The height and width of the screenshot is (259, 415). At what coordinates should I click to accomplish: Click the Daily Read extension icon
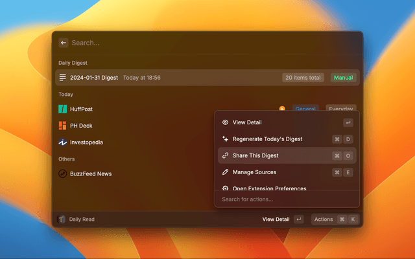[62, 220]
